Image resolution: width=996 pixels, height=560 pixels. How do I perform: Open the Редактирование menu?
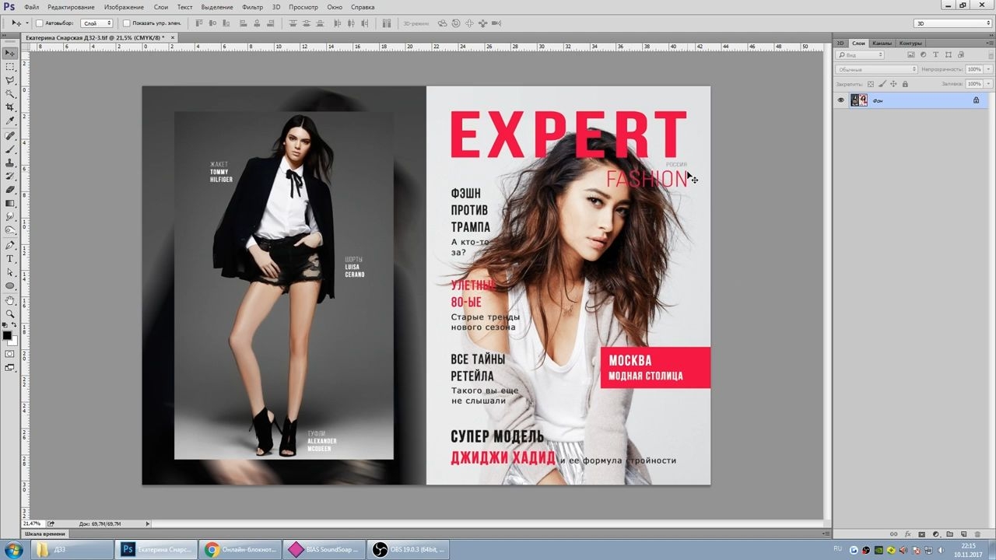click(x=71, y=7)
